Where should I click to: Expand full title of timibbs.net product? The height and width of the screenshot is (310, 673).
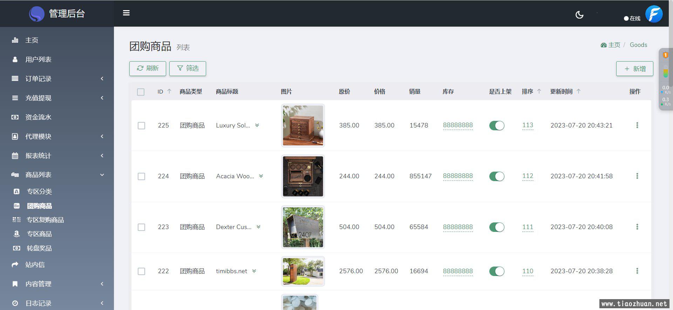pyautogui.click(x=254, y=271)
